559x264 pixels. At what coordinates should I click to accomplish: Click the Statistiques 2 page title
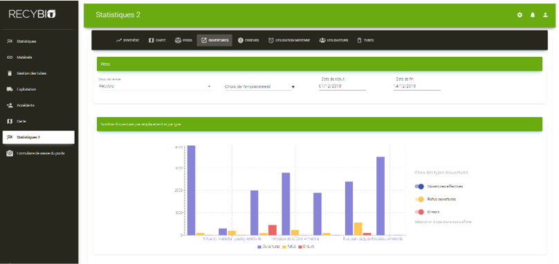click(x=118, y=15)
